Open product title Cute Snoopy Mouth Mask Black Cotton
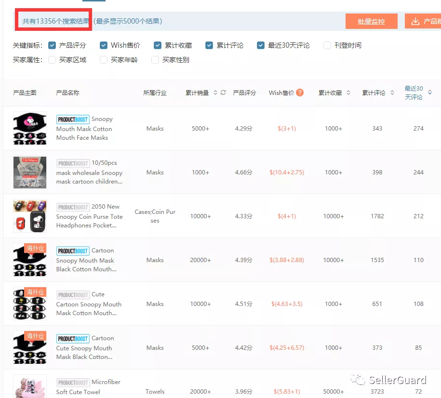Viewport: 441px width, 398px height. [x=84, y=352]
